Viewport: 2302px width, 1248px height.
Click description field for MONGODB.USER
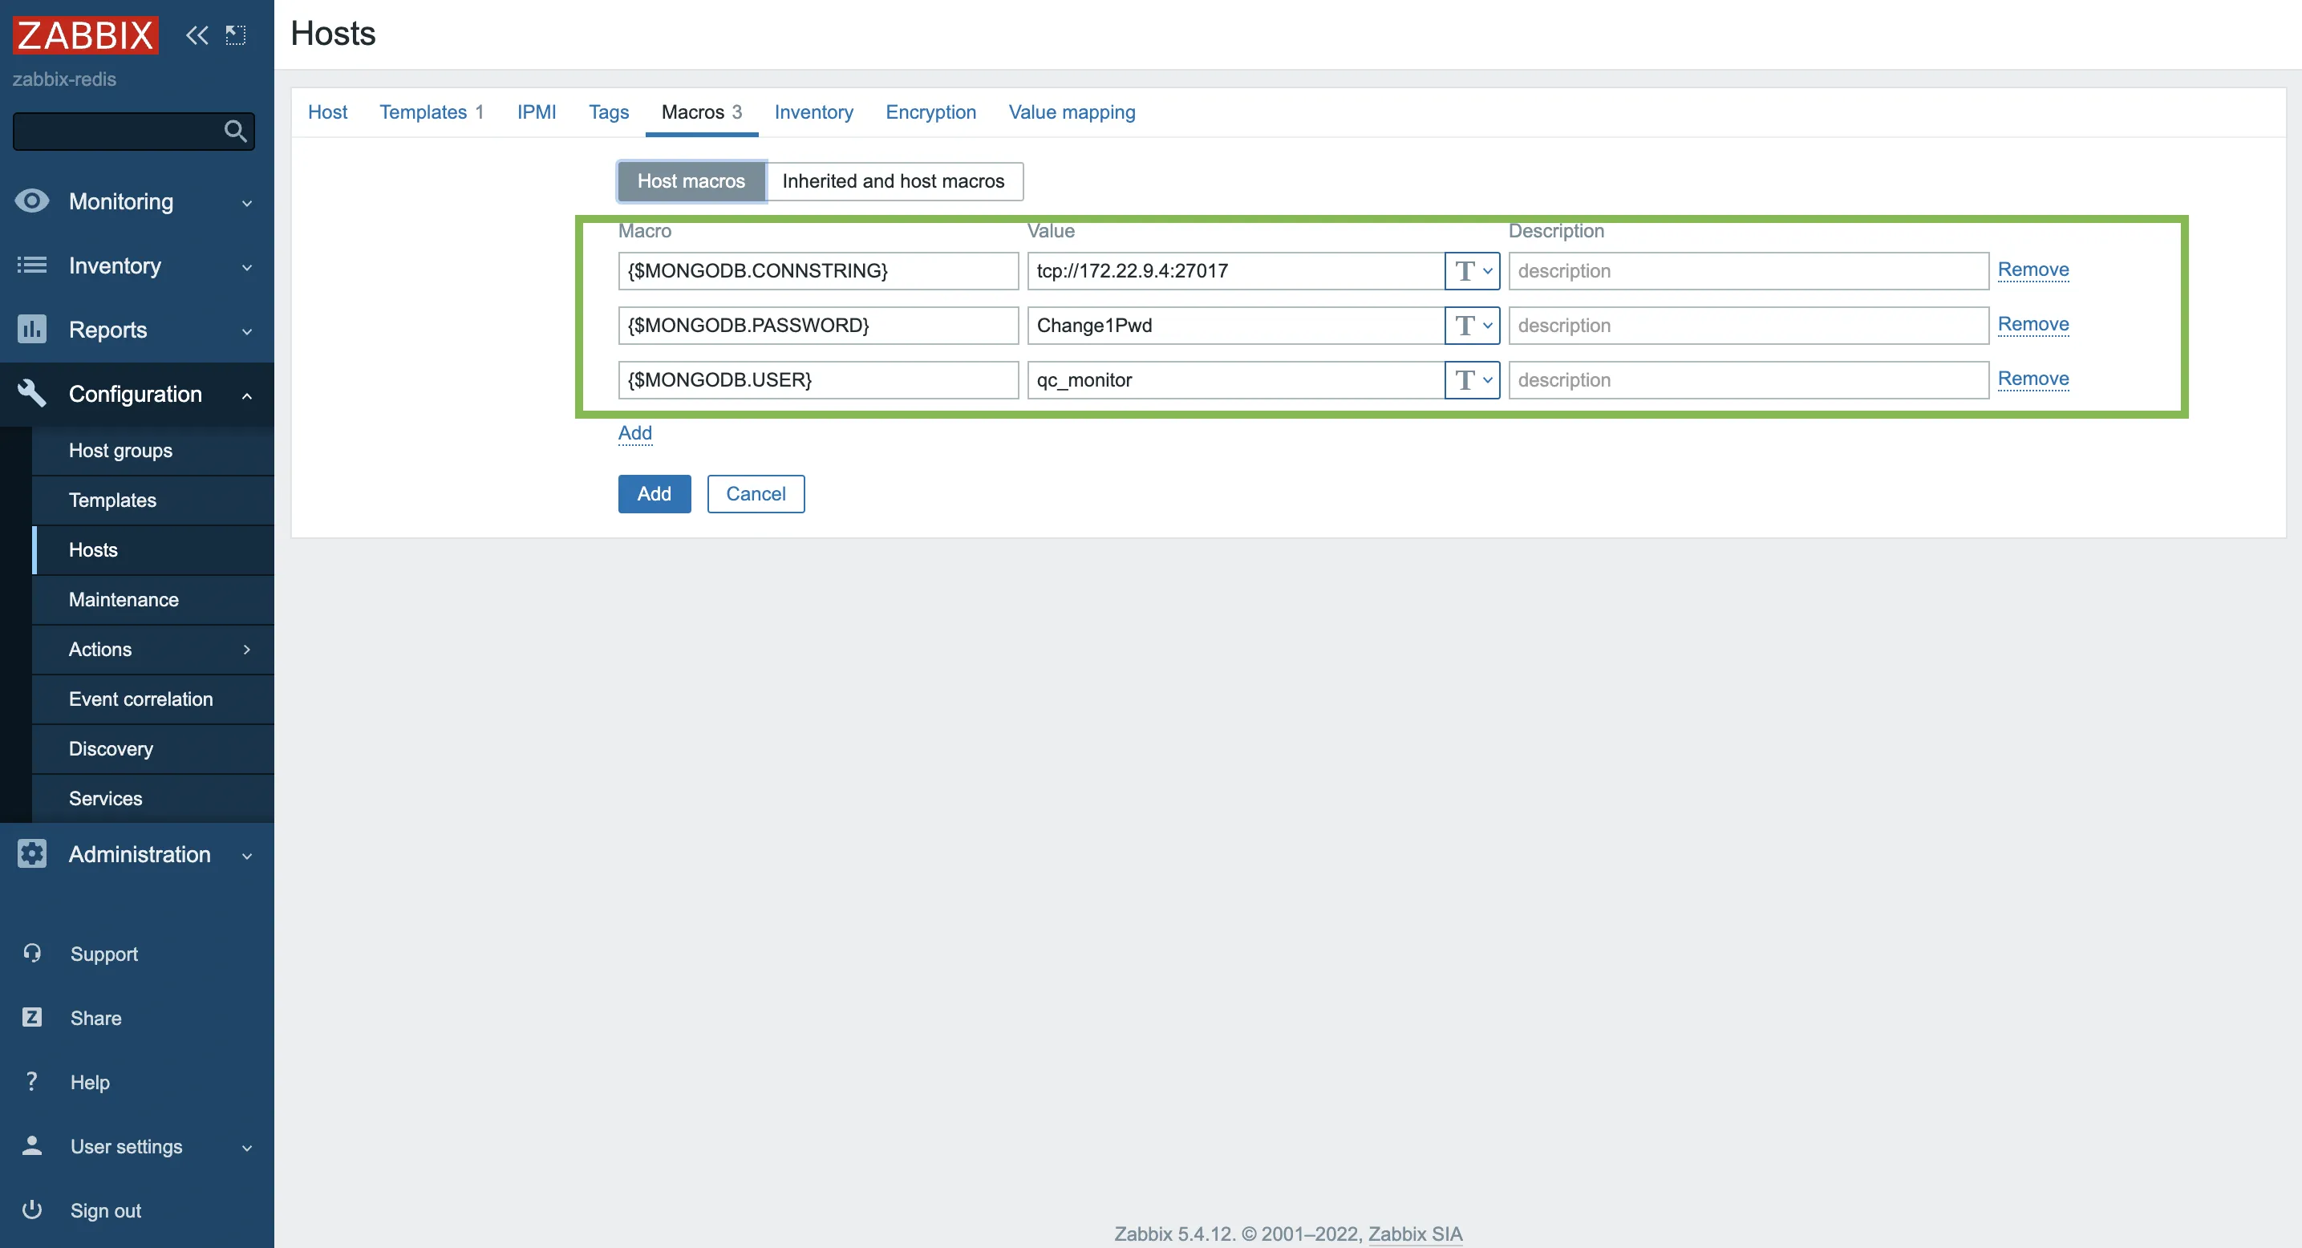point(1748,379)
